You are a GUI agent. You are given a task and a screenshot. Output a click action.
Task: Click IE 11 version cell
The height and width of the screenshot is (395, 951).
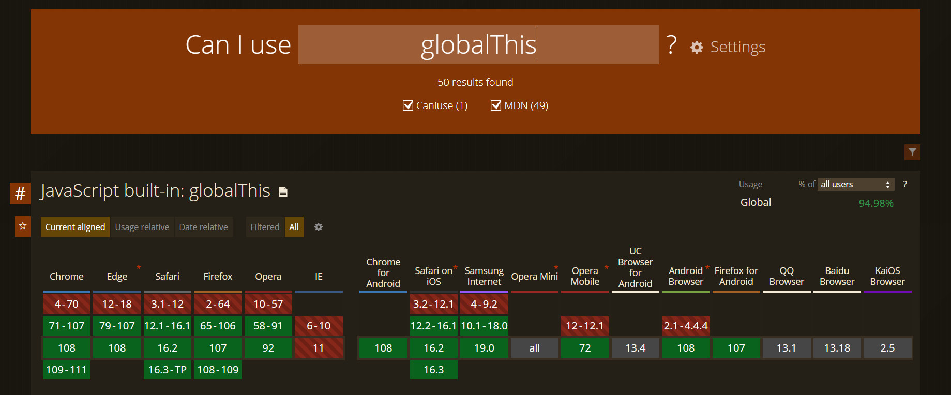[319, 348]
